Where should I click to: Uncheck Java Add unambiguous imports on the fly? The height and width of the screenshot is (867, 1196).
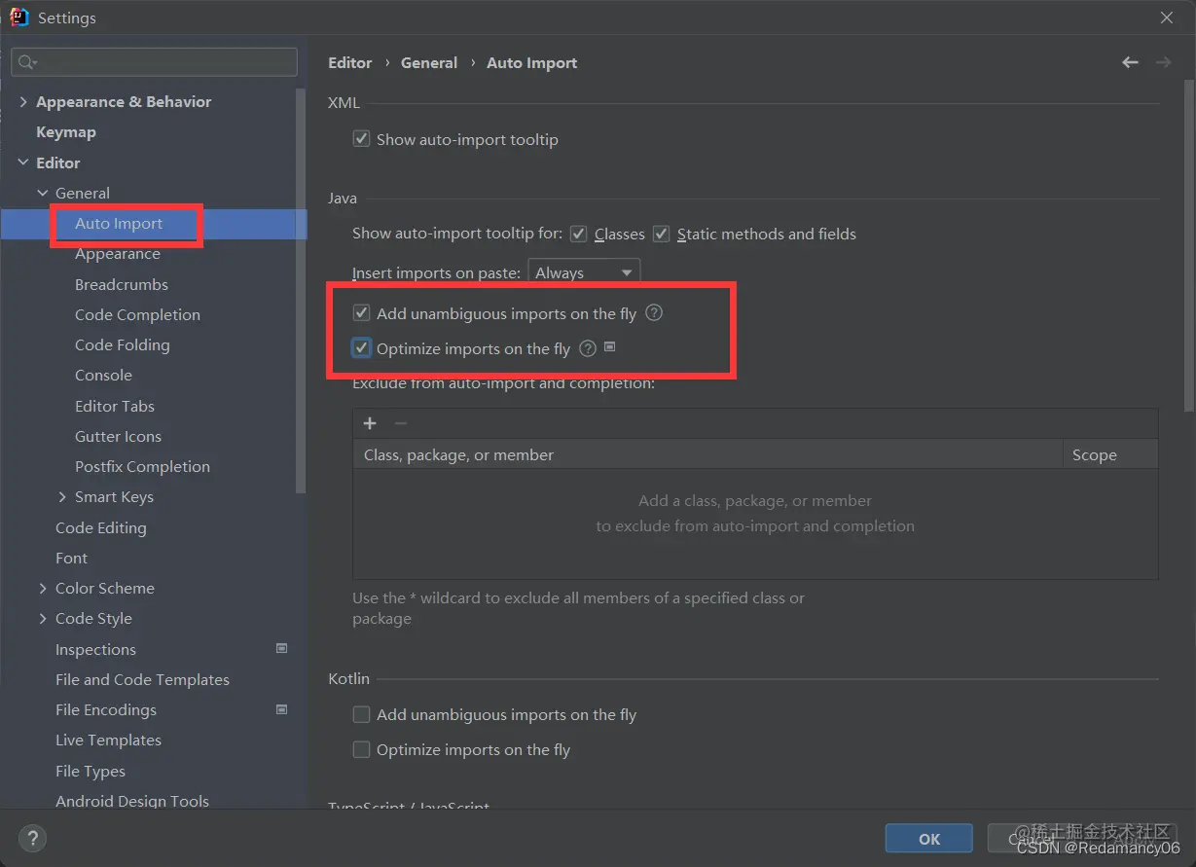click(361, 313)
